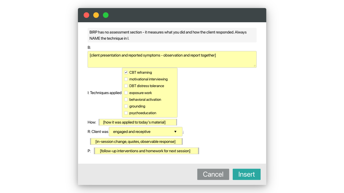The width and height of the screenshot is (344, 193).
Task: Click the Insert button
Action: 246,174
